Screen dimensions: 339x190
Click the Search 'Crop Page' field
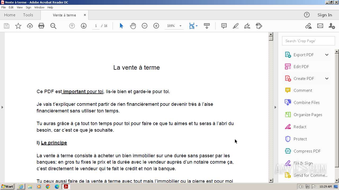pyautogui.click(x=309, y=41)
